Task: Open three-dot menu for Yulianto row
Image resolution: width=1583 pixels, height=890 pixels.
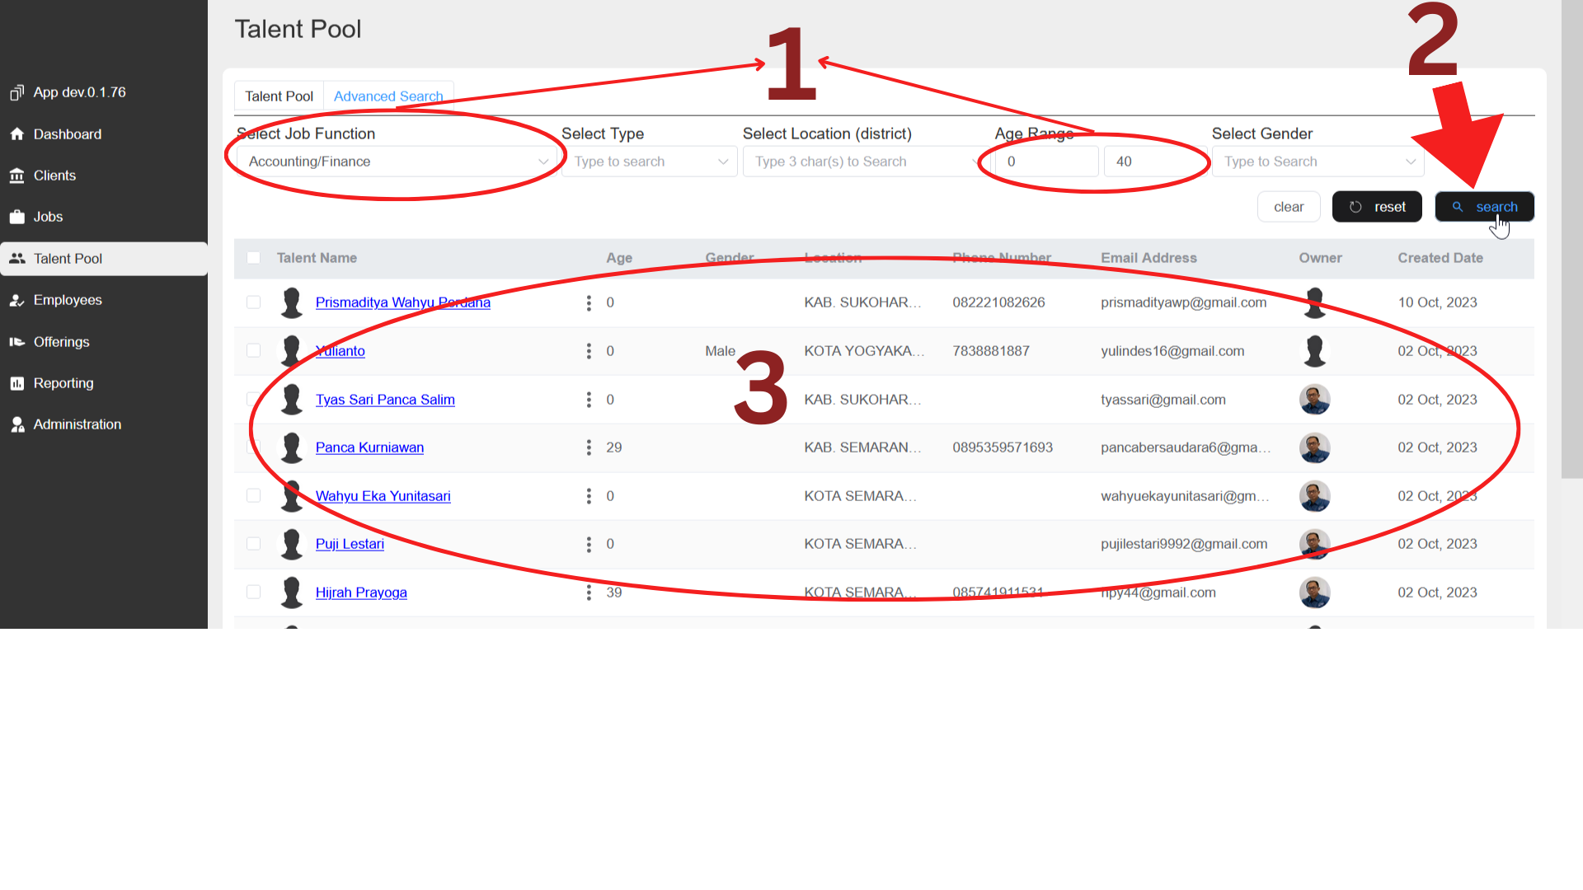Action: coord(589,351)
